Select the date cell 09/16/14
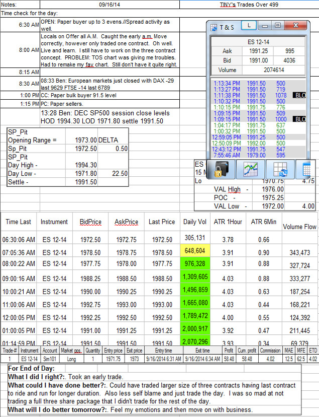The image size is (319, 417). pos(110,5)
